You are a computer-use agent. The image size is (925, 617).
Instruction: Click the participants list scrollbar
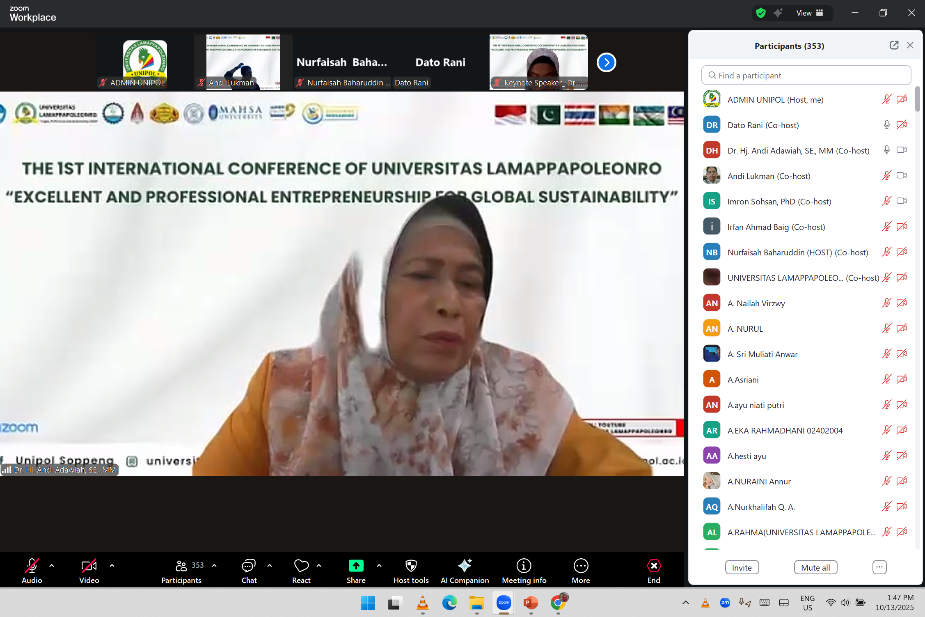click(x=917, y=99)
